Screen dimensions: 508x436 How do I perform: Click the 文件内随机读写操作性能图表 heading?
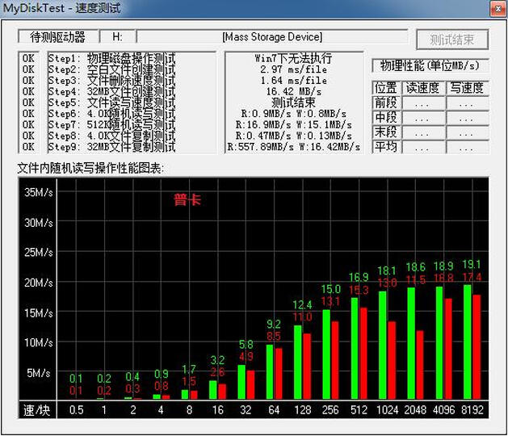90,168
